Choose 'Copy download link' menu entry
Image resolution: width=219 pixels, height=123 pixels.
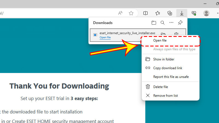click(171, 68)
